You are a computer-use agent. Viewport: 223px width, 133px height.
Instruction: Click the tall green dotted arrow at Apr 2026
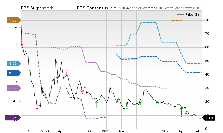click(x=181, y=112)
